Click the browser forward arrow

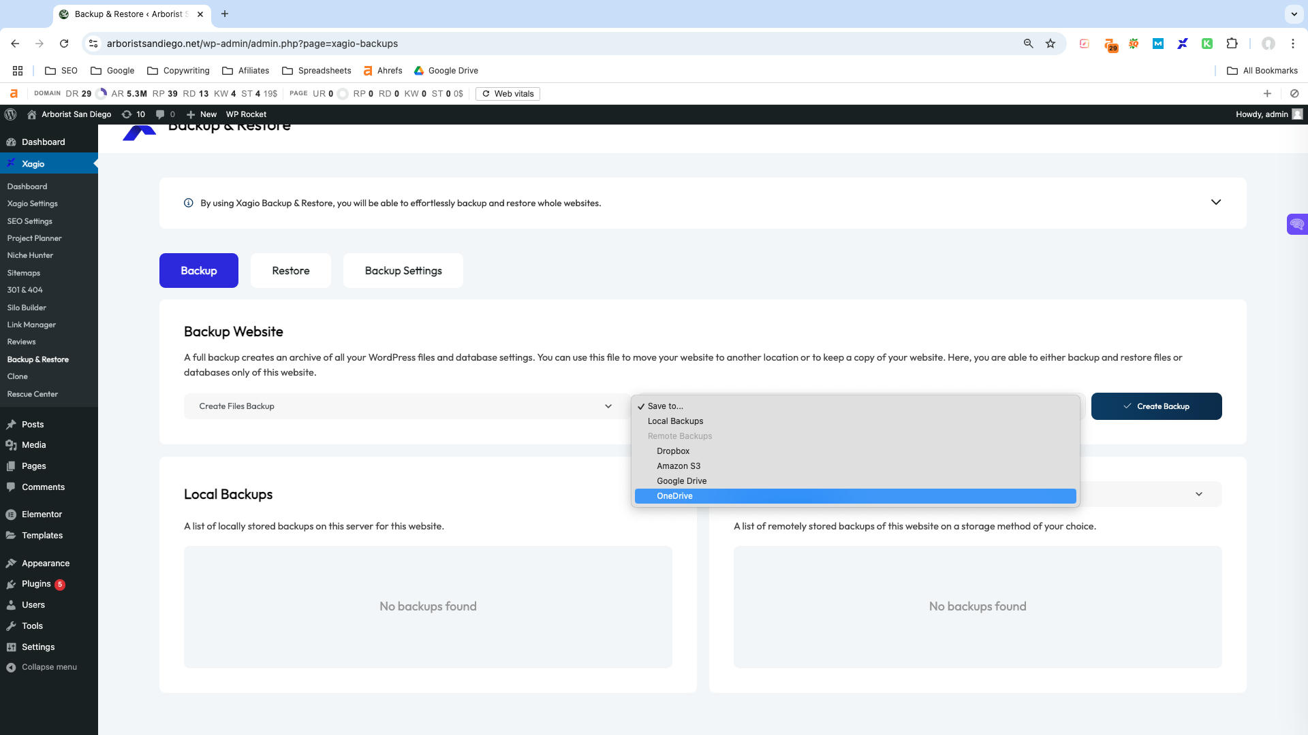pos(40,44)
